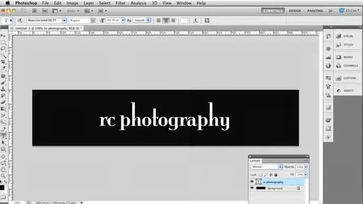Select the Spot Healing Brush tool
The height and width of the screenshot is (204, 363).
pos(3,76)
